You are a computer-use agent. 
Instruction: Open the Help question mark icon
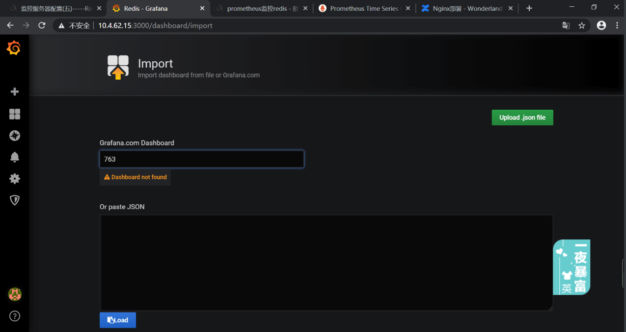click(15, 316)
